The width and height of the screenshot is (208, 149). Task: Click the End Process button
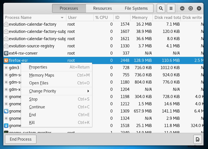21,139
